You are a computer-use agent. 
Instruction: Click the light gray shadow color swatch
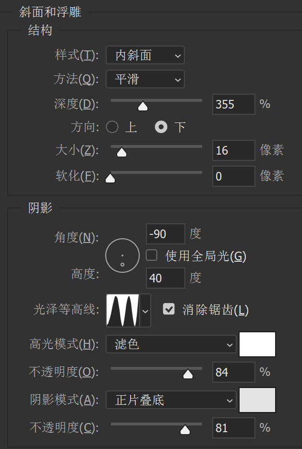pyautogui.click(x=257, y=400)
